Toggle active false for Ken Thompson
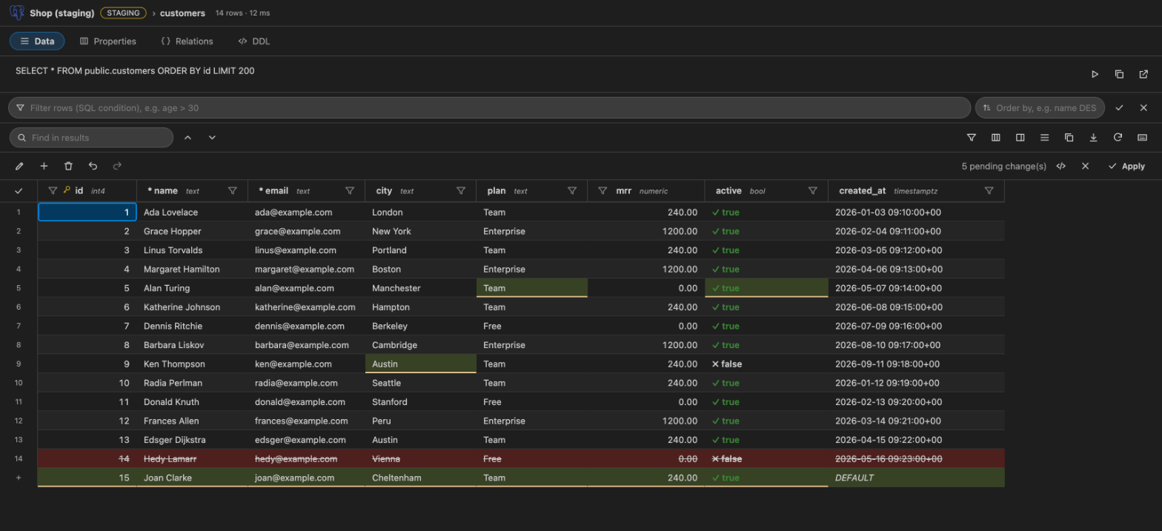 [x=766, y=364]
